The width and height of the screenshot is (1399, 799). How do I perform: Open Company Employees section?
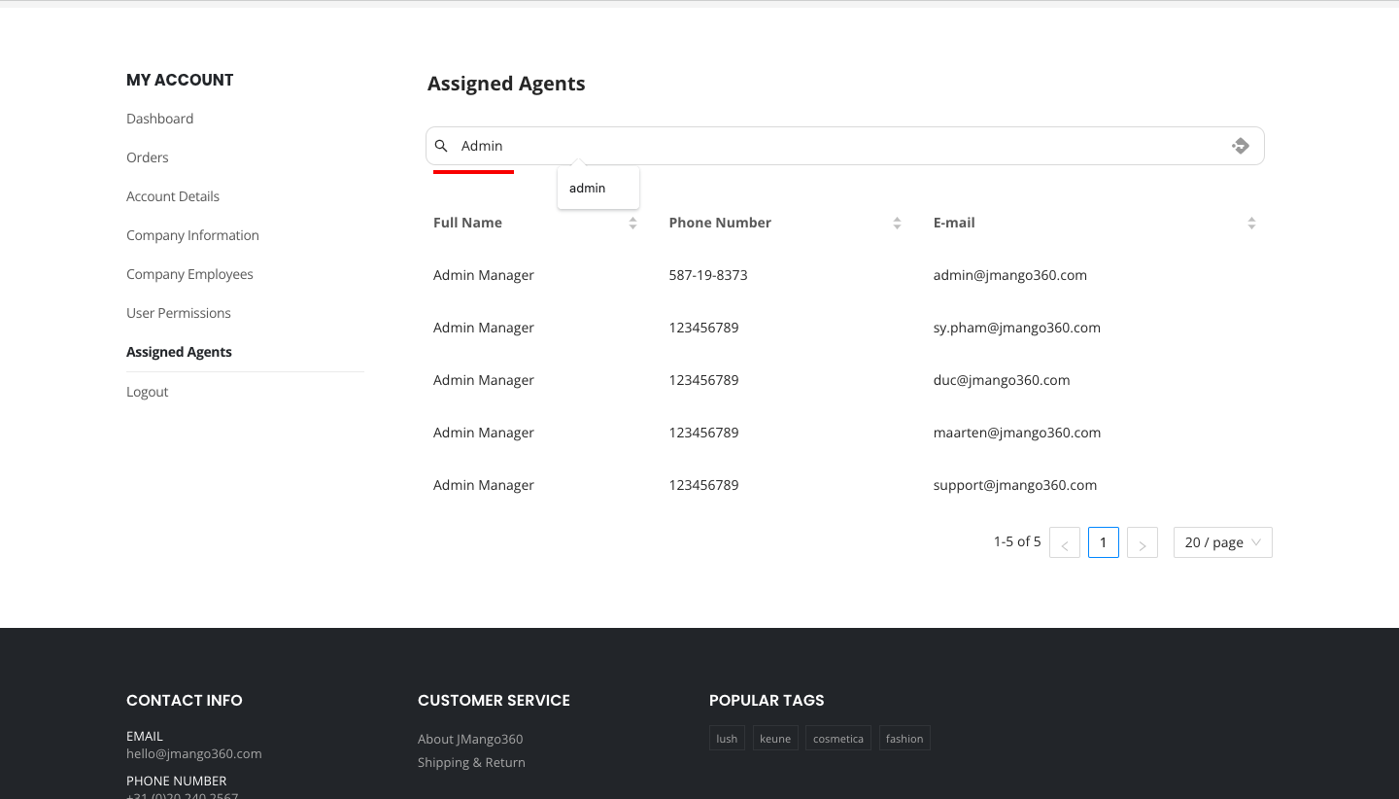pos(189,274)
